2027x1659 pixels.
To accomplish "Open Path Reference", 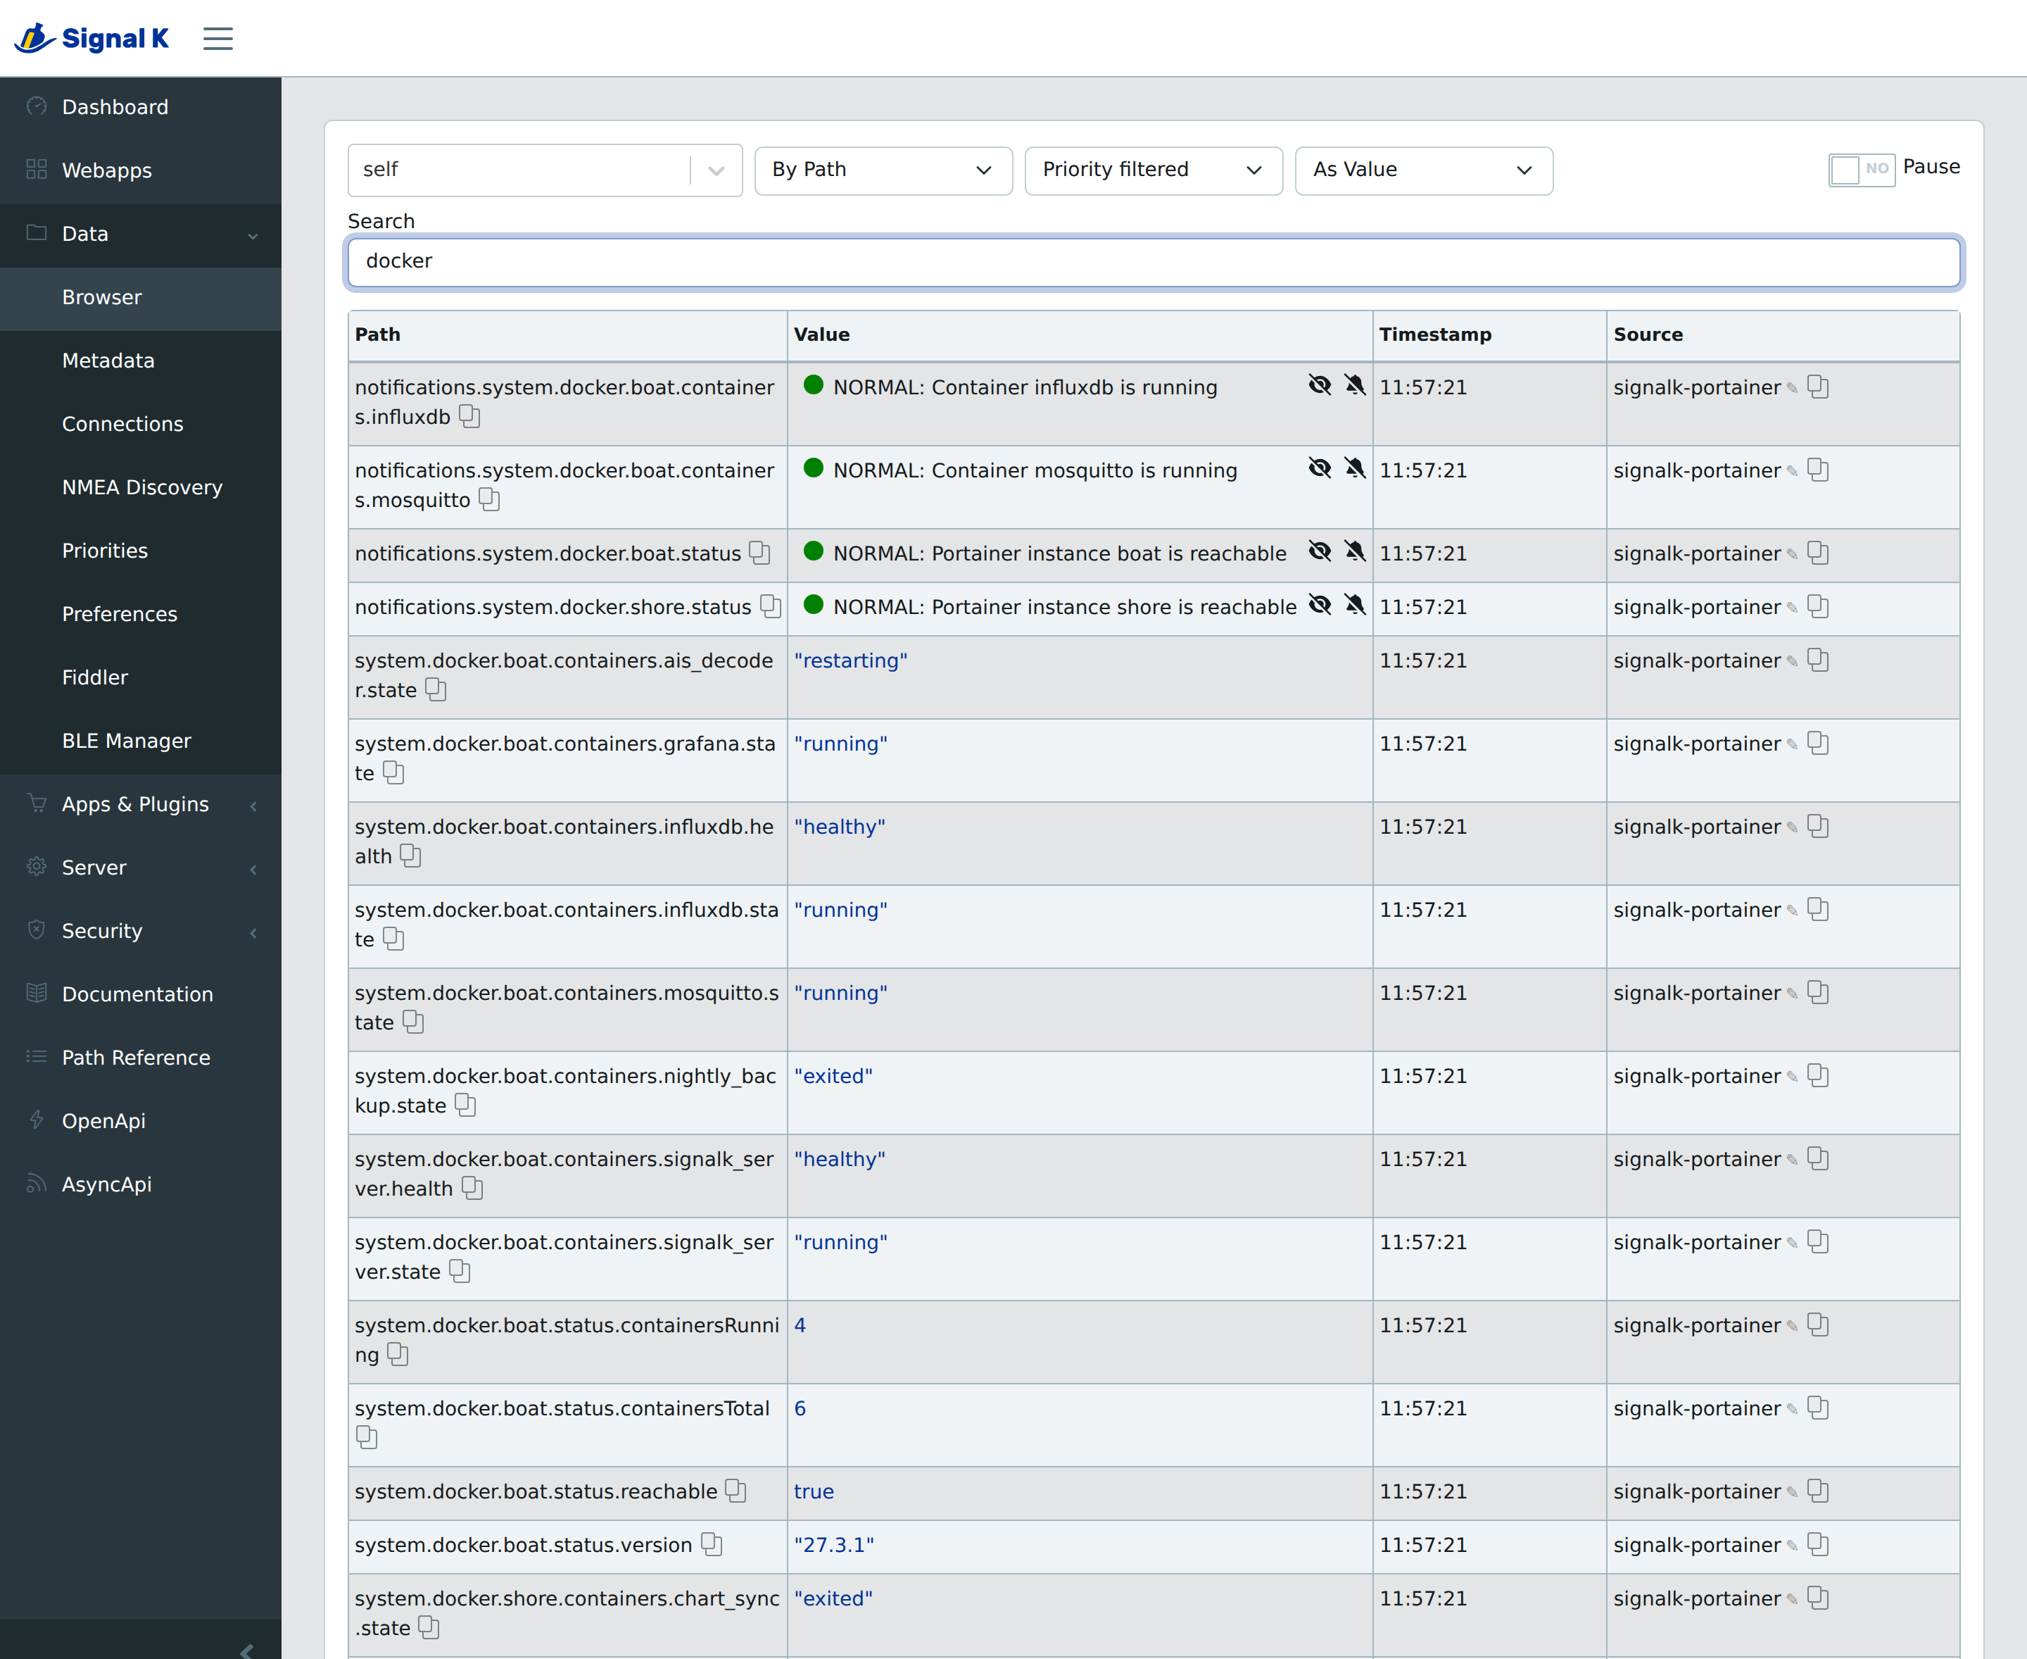I will 141,1058.
